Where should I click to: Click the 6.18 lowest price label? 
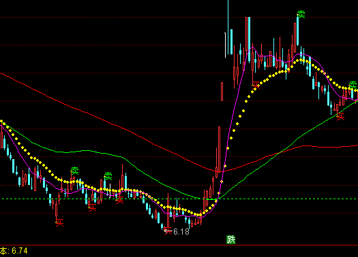(181, 232)
